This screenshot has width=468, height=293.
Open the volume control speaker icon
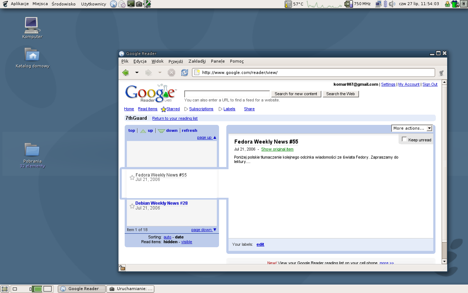[392, 4]
